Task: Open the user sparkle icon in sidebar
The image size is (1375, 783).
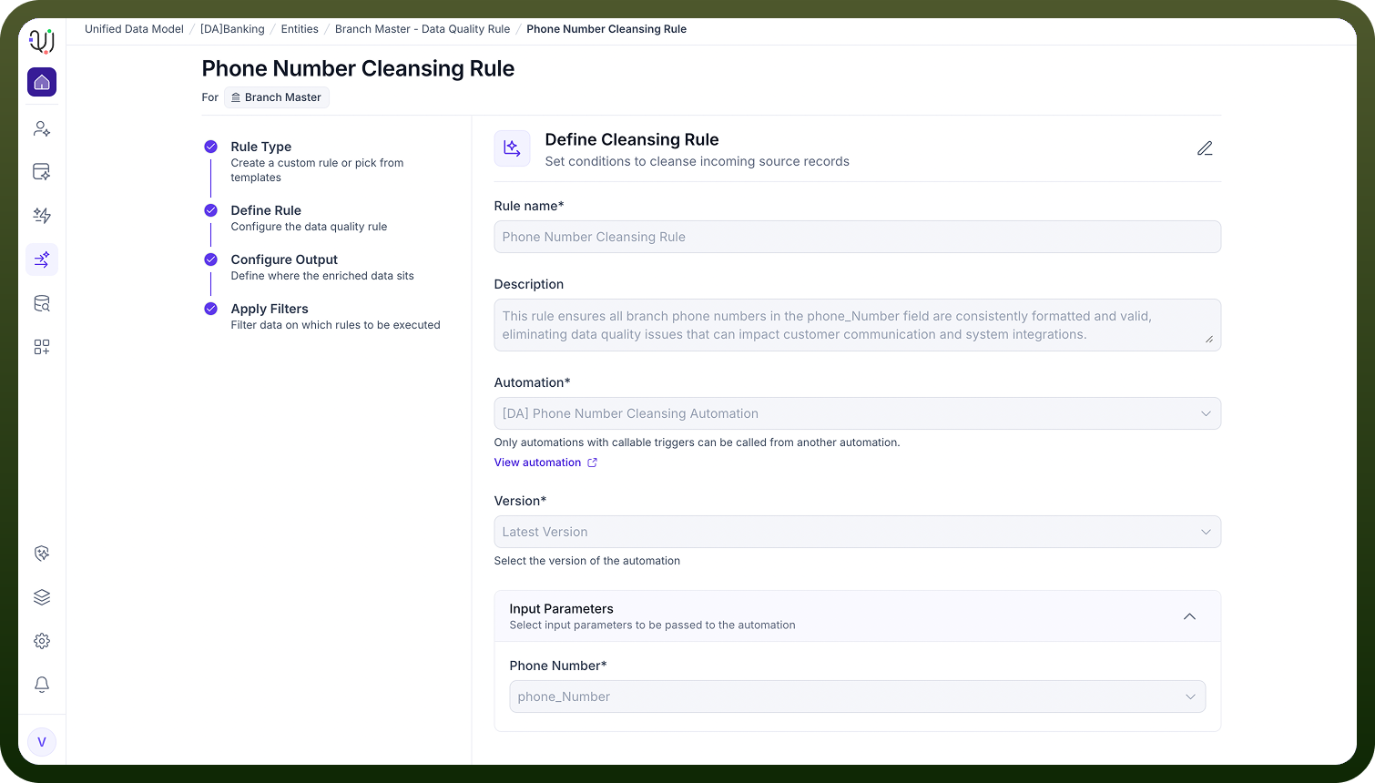Action: tap(42, 128)
